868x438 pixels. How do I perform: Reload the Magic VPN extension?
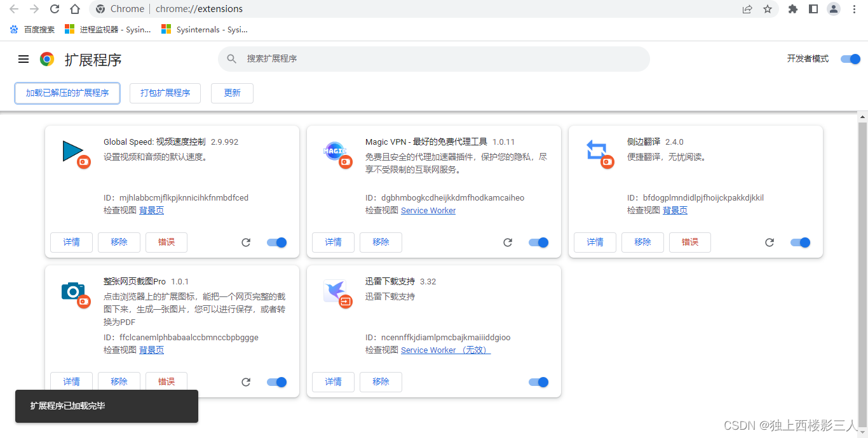[x=508, y=242]
